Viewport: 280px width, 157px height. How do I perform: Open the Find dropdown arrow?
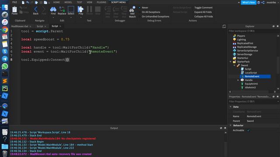(x=53, y=17)
